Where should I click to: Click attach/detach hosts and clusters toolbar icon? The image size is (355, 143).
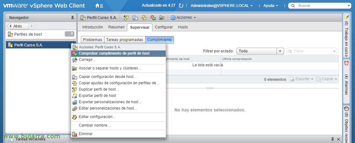point(162,18)
